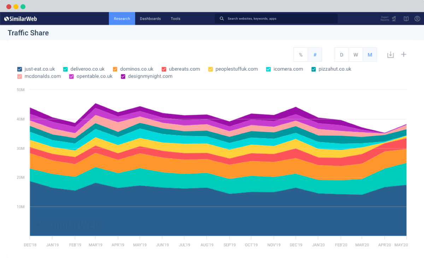Image resolution: width=424 pixels, height=258 pixels.
Task: Uncheck ubereats.com checkbox
Action: point(164,69)
